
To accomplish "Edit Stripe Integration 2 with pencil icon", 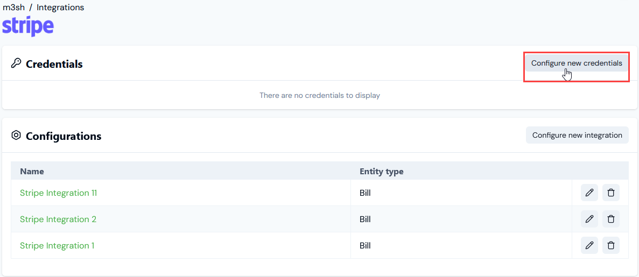I will click(x=589, y=219).
